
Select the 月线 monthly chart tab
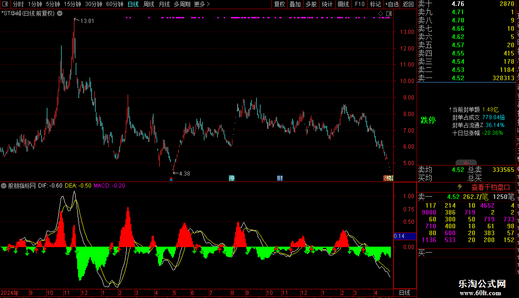pyautogui.click(x=164, y=4)
